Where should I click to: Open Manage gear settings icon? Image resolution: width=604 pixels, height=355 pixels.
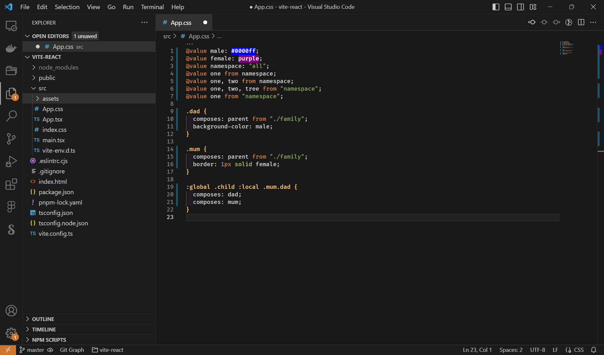[11, 333]
